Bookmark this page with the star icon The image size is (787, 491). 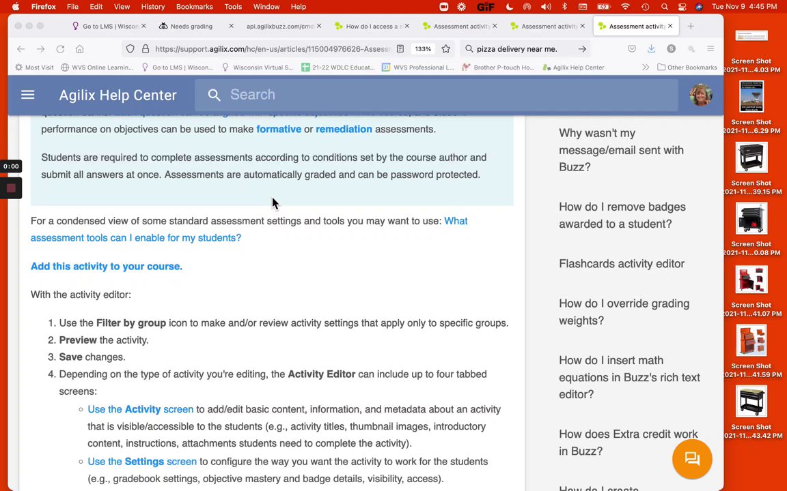[x=445, y=48]
